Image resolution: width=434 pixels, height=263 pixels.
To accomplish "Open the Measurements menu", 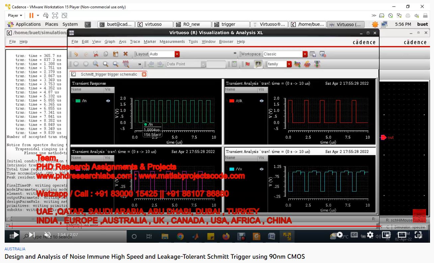I will point(172,42).
